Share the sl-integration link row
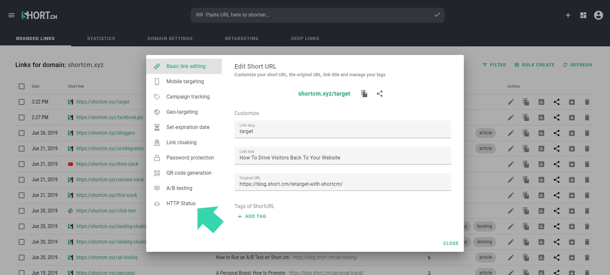The height and width of the screenshot is (275, 610). point(557,149)
